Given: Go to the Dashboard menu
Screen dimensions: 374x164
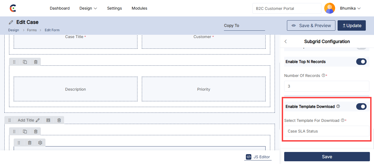Looking at the screenshot, I should tap(60, 8).
